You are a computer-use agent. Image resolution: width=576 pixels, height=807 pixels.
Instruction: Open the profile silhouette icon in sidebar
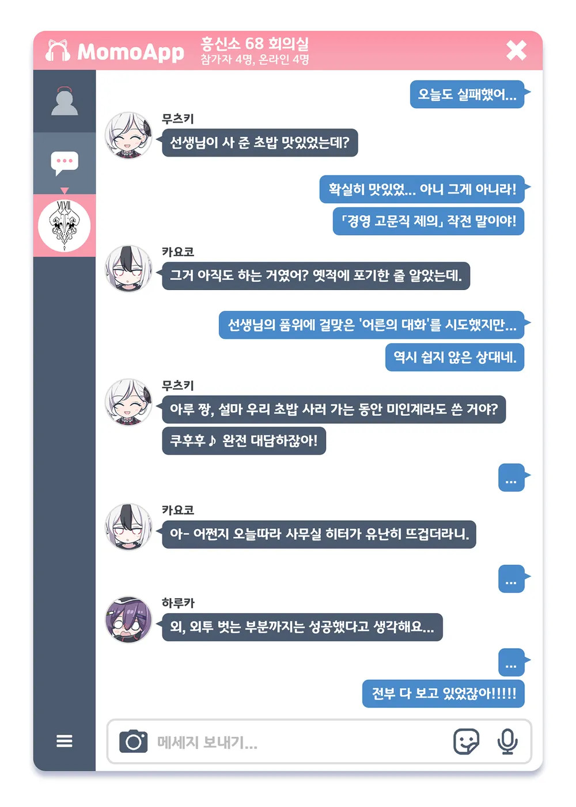click(65, 101)
